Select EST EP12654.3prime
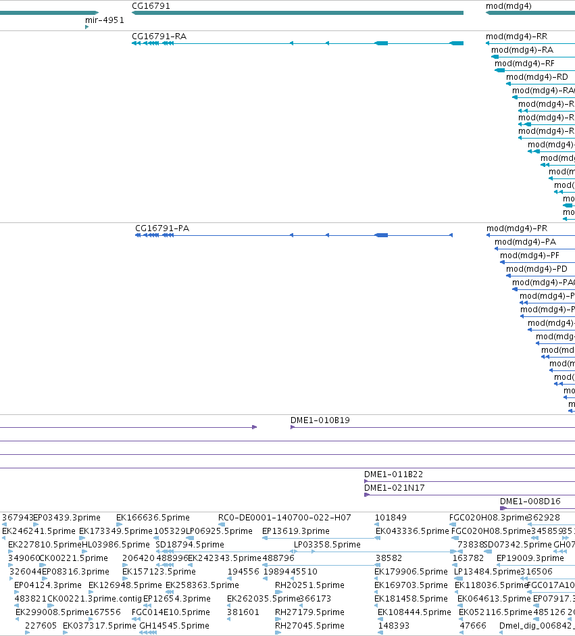The height and width of the screenshot is (636, 575). [177, 599]
